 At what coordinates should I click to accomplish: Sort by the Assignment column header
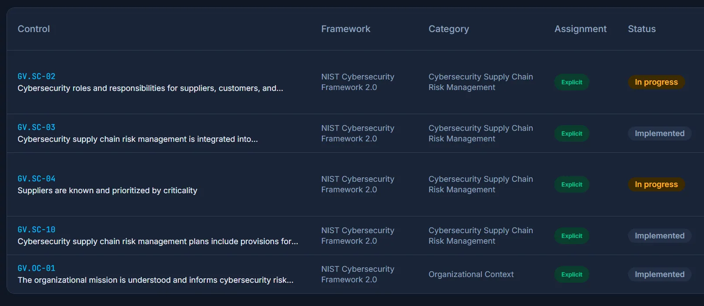581,29
